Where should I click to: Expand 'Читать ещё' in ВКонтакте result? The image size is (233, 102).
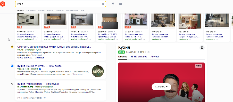(78, 74)
